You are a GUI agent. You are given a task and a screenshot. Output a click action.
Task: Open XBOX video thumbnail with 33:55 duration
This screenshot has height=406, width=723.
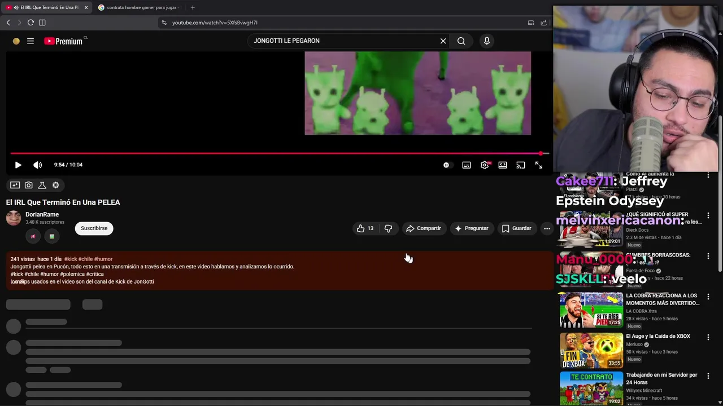591,350
